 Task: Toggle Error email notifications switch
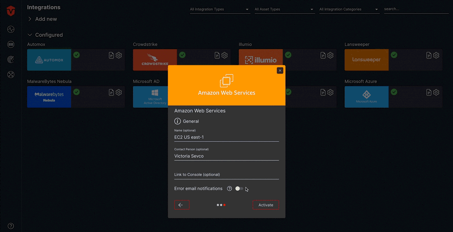pyautogui.click(x=239, y=189)
